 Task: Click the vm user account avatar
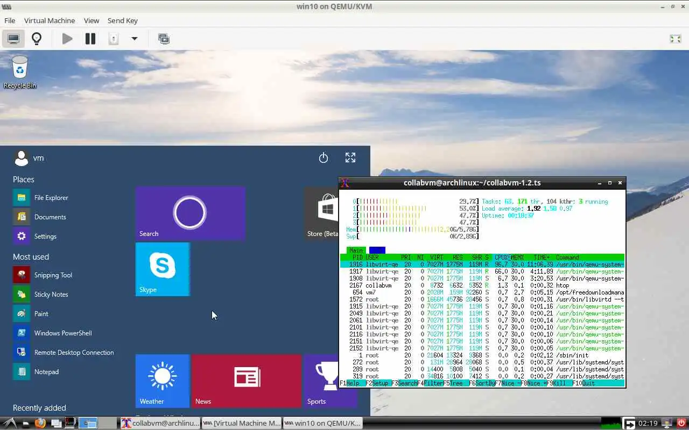coord(21,158)
